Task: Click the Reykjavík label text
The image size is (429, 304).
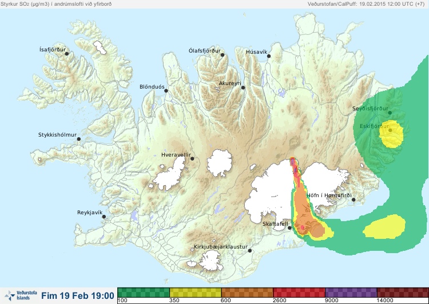Action: click(x=90, y=213)
